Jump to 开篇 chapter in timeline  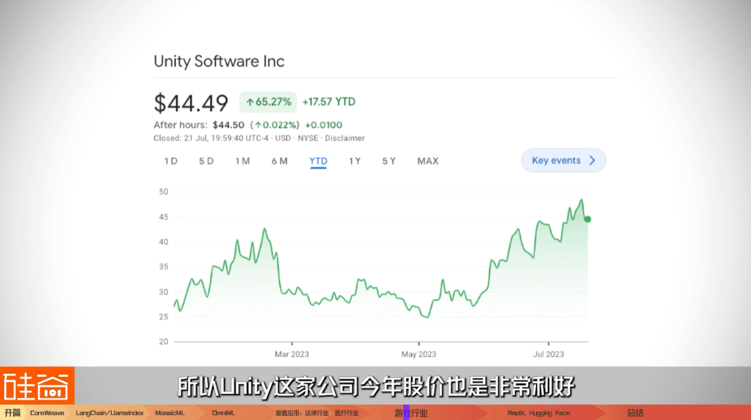(12, 413)
